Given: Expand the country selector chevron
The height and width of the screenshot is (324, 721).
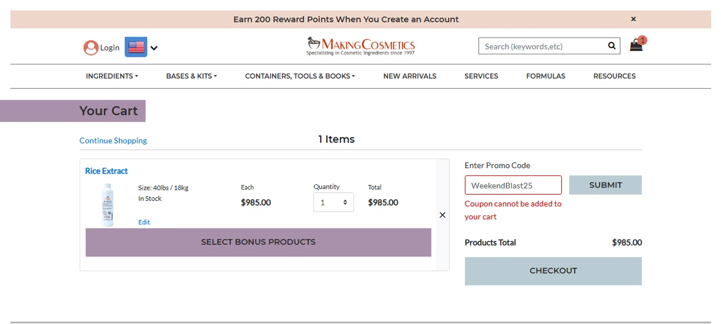Looking at the screenshot, I should tap(154, 48).
